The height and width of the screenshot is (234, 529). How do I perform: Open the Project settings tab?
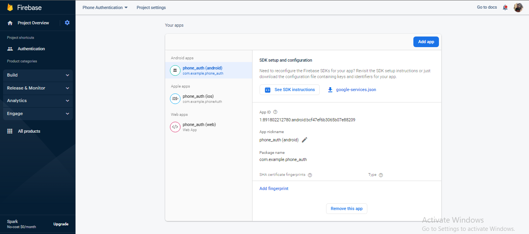(x=151, y=7)
